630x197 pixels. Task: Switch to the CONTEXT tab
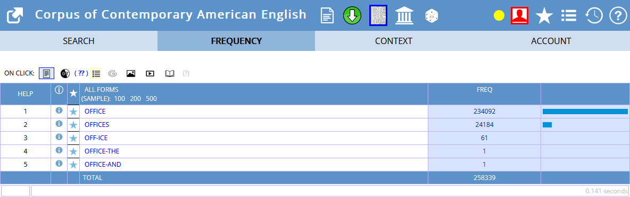coord(394,41)
